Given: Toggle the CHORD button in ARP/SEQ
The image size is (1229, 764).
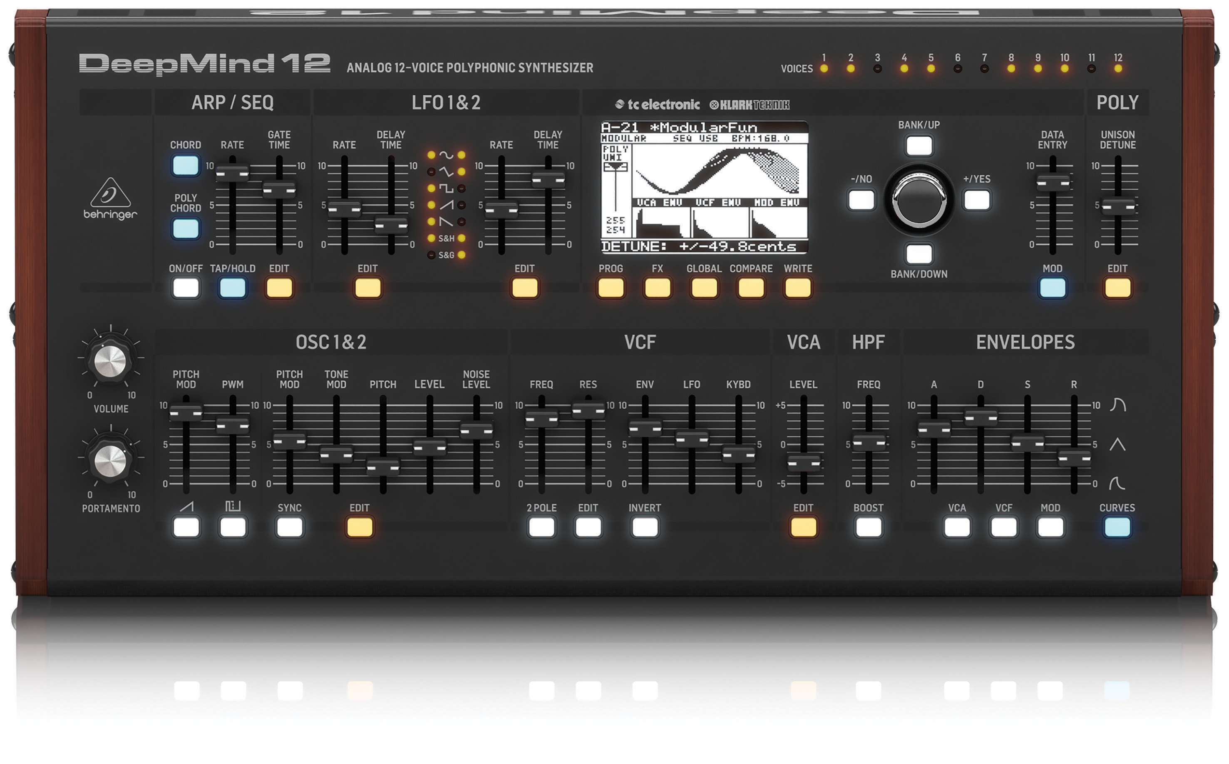Looking at the screenshot, I should point(186,165).
